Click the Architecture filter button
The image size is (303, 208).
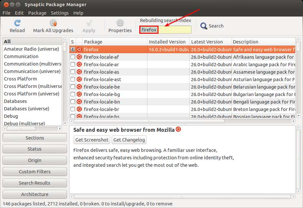point(35,194)
